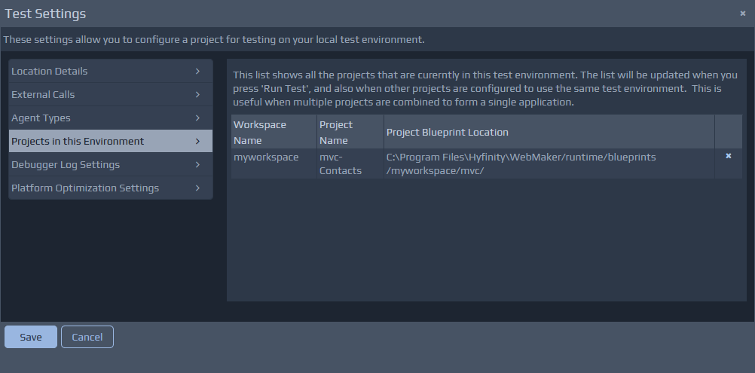Click the Project Name column header
The width and height of the screenshot is (755, 373).
335,132
